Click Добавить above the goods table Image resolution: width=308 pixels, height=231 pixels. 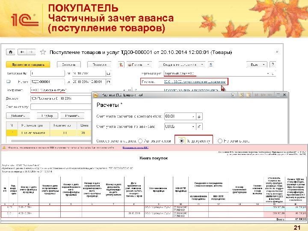(x=18, y=116)
